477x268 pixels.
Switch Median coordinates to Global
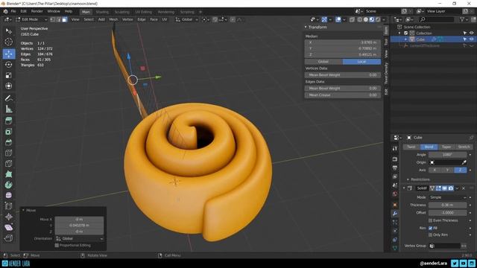[x=323, y=62]
